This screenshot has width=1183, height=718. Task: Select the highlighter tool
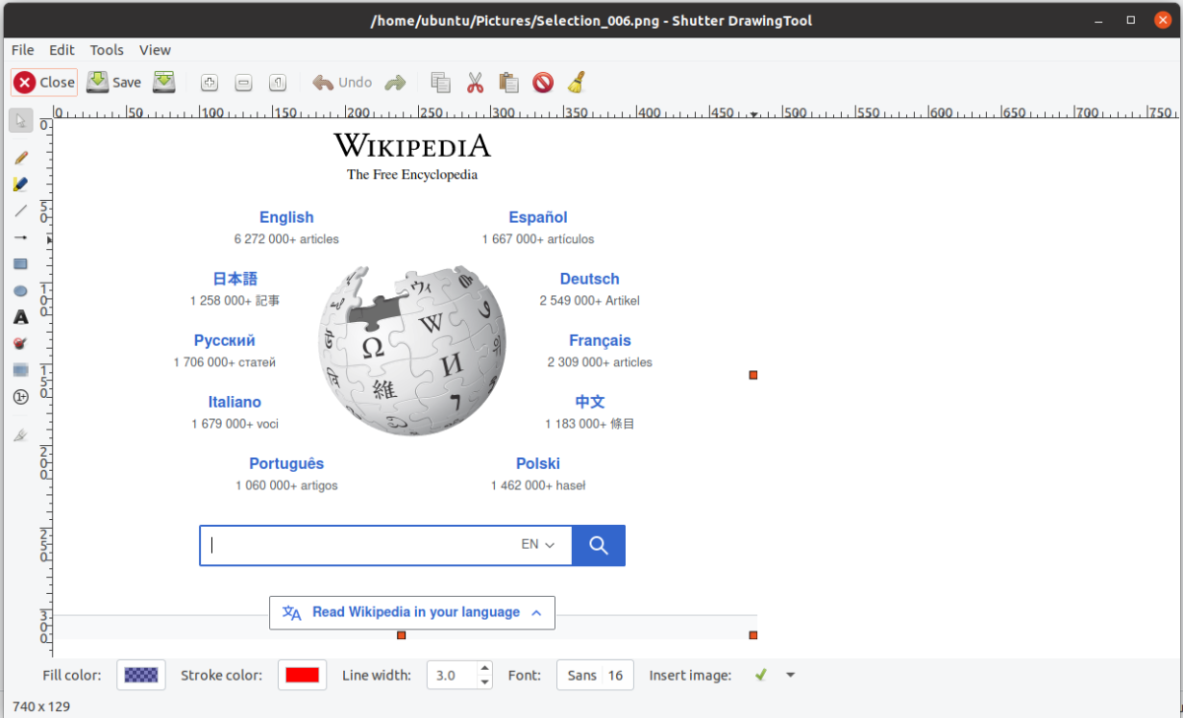coord(21,184)
